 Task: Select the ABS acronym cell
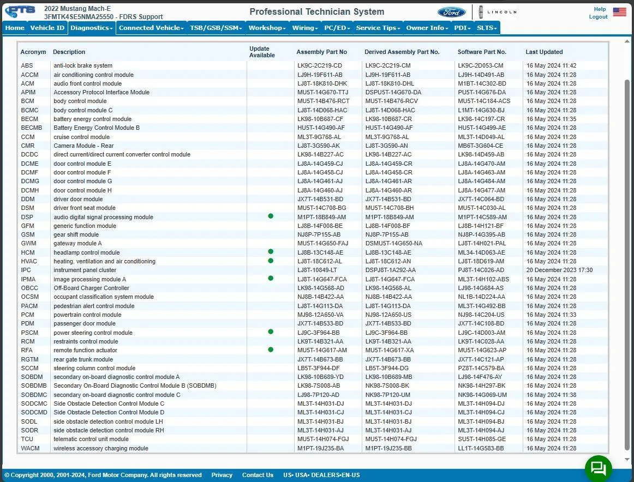(x=27, y=65)
